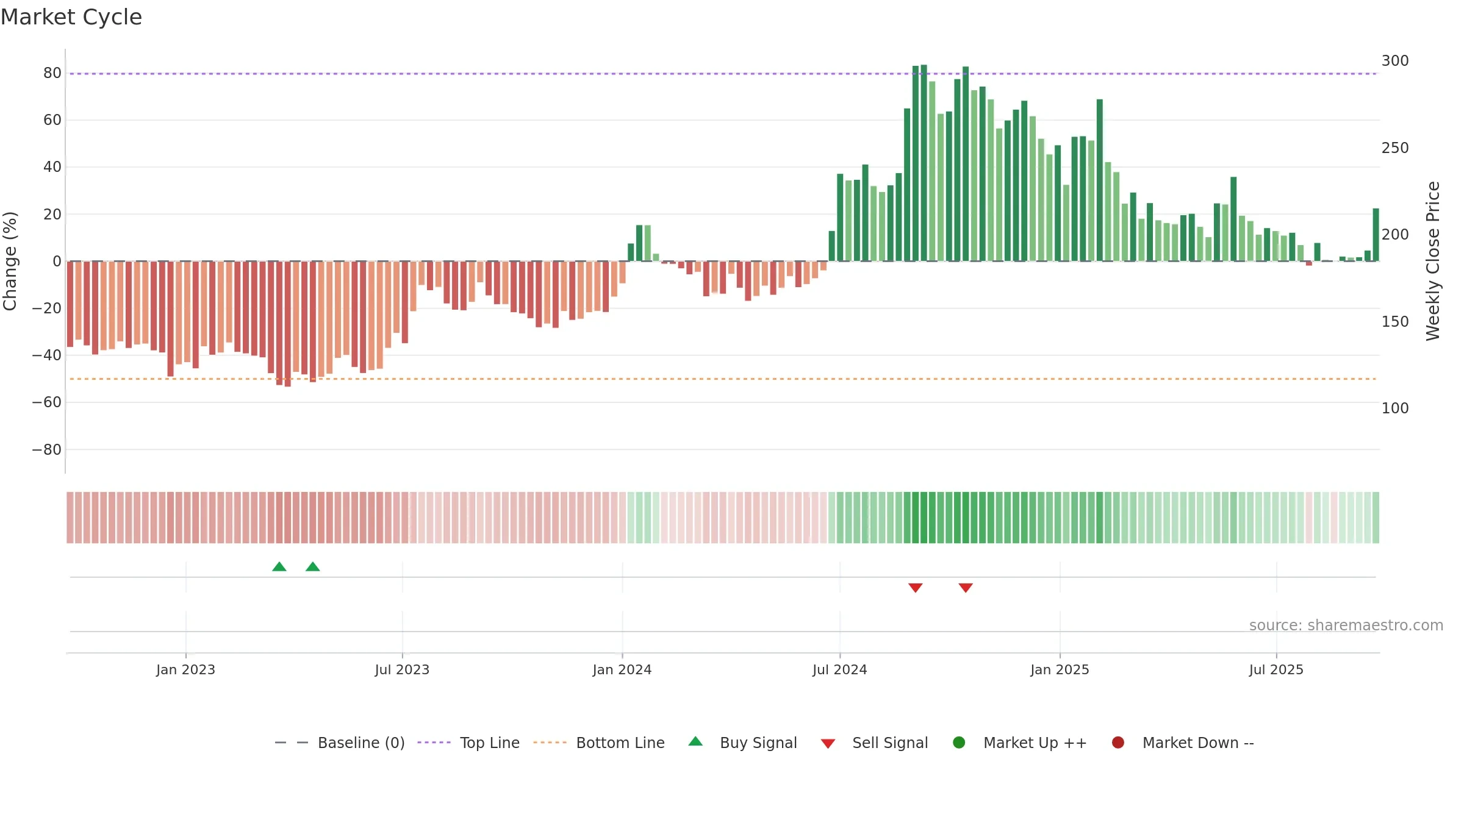
Task: Click the Weekly Close Price axis title
Action: 1433,261
